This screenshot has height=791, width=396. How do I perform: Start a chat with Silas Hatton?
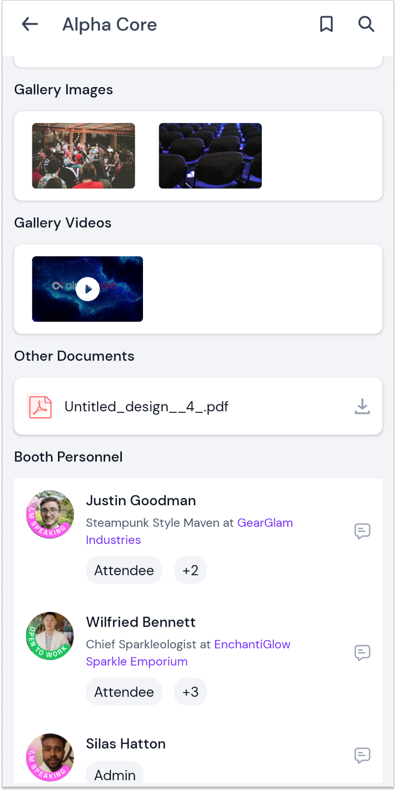362,755
